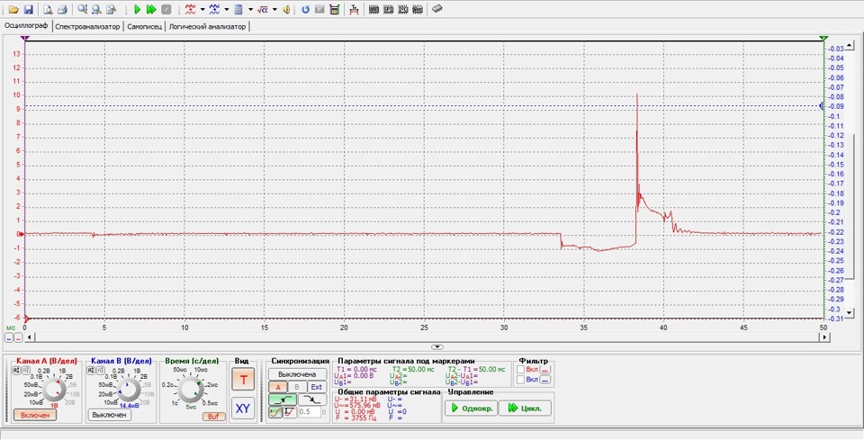Switch to the Спектроанализатор tab
The height and width of the screenshot is (440, 864).
(x=87, y=26)
